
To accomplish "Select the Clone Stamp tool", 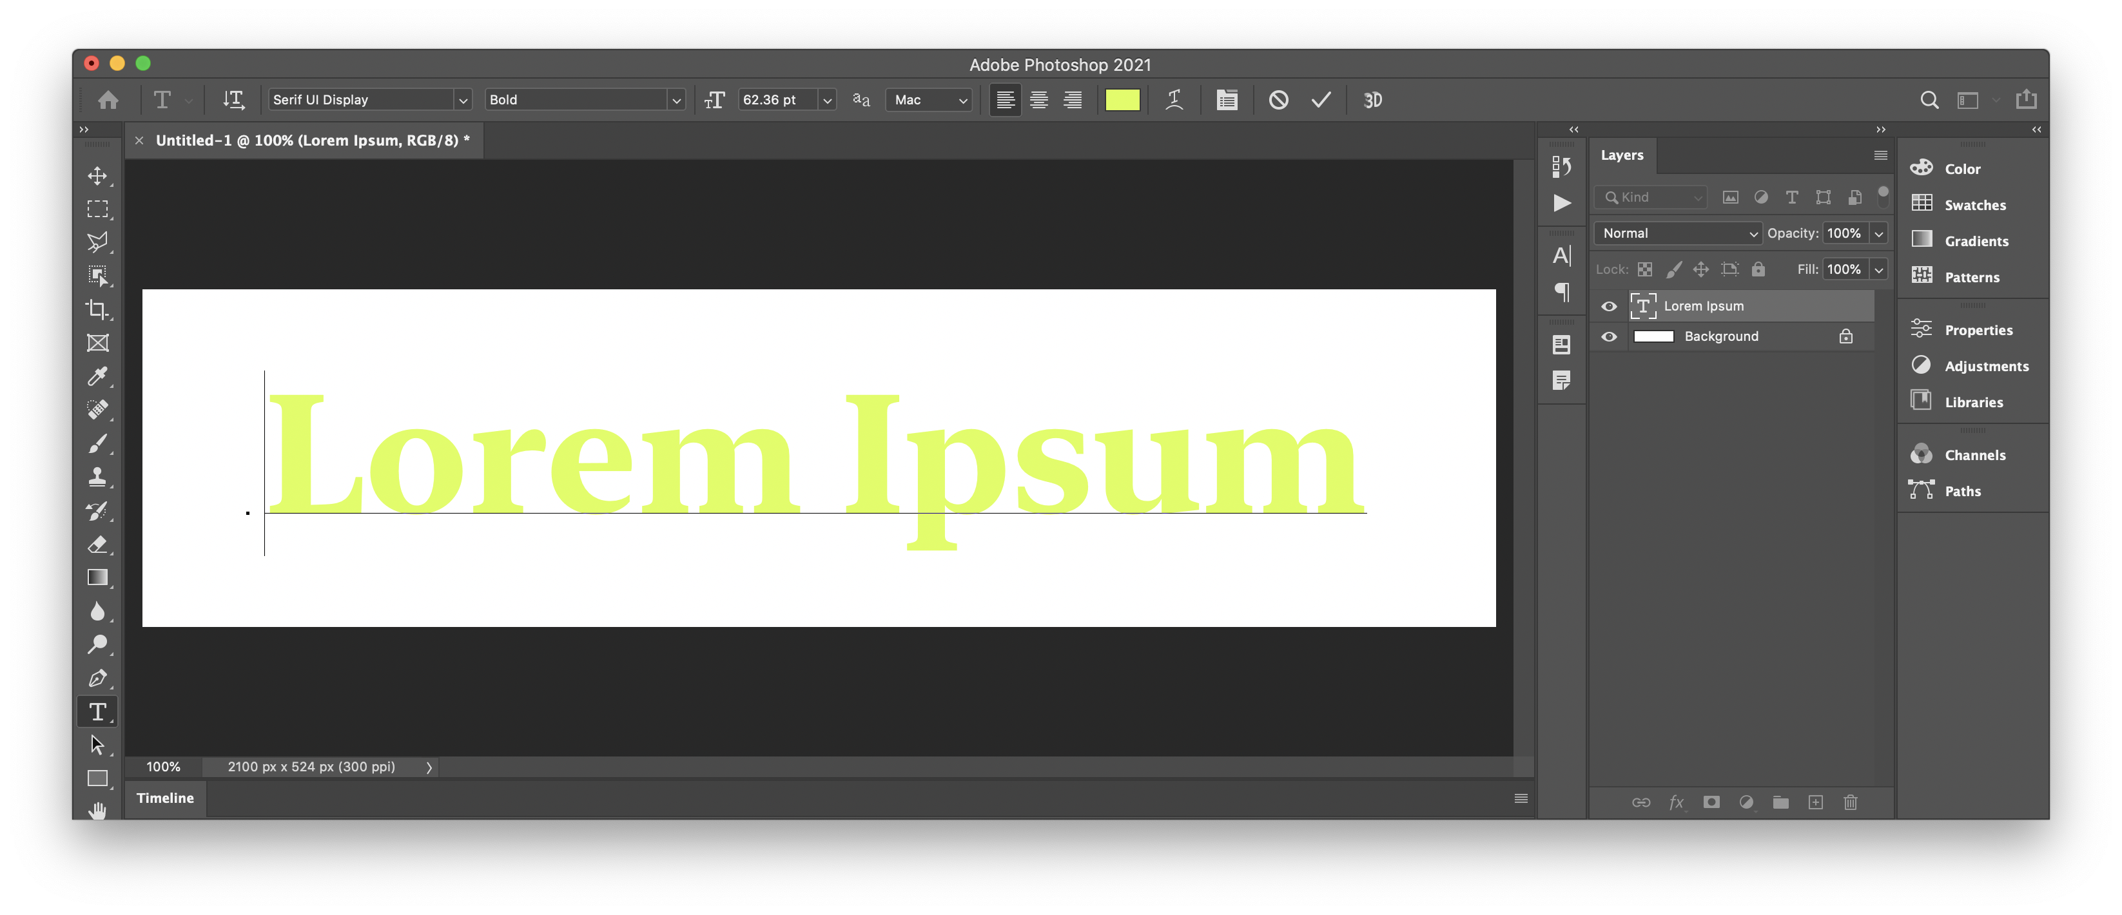I will click(x=97, y=476).
